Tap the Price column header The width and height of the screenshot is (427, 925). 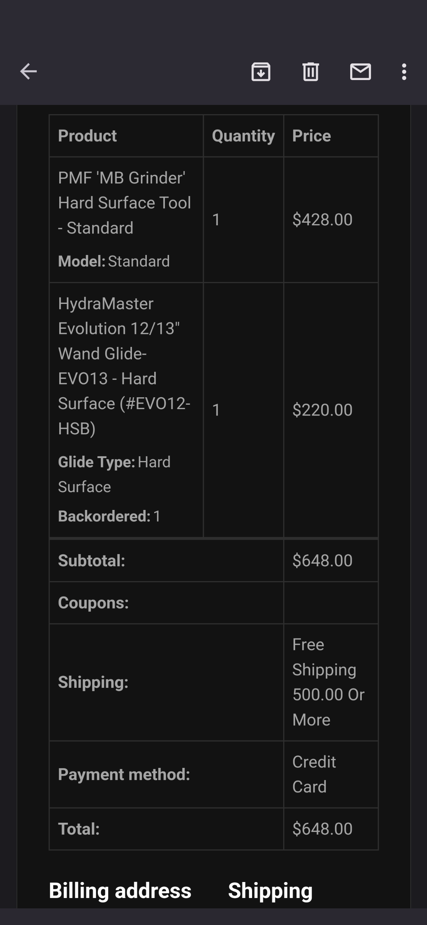click(x=311, y=136)
